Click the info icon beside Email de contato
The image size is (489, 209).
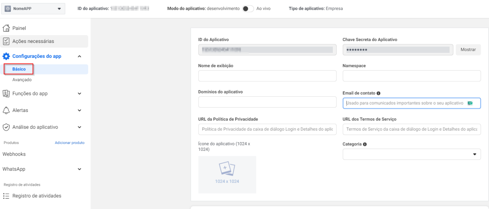(x=378, y=93)
